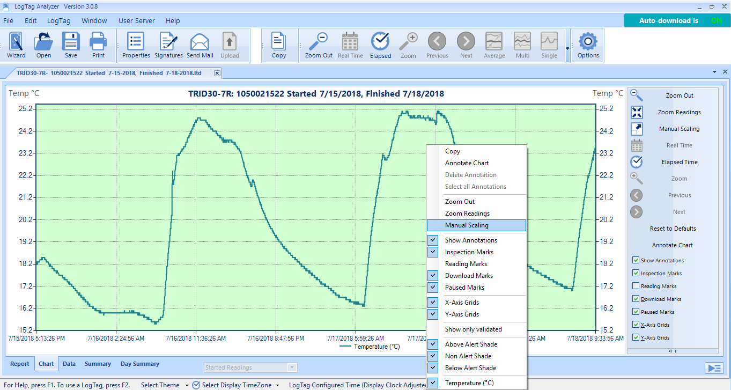Switch to the Day Summary tab
The image size is (731, 390).
click(139, 364)
